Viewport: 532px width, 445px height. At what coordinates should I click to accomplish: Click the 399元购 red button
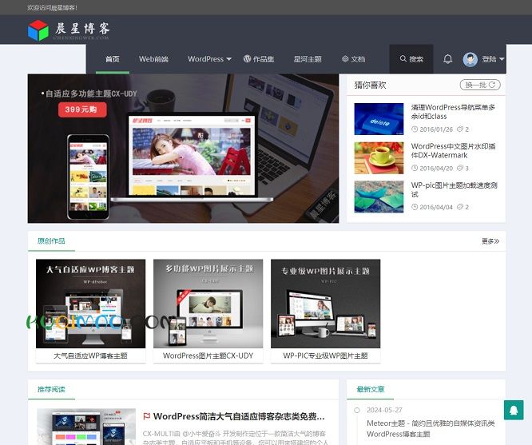82,109
